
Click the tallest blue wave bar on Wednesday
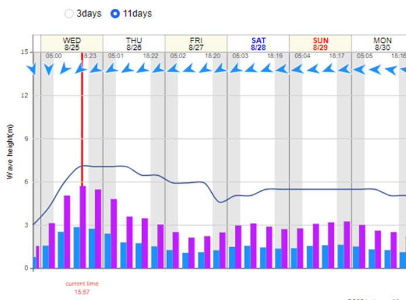pos(76,248)
